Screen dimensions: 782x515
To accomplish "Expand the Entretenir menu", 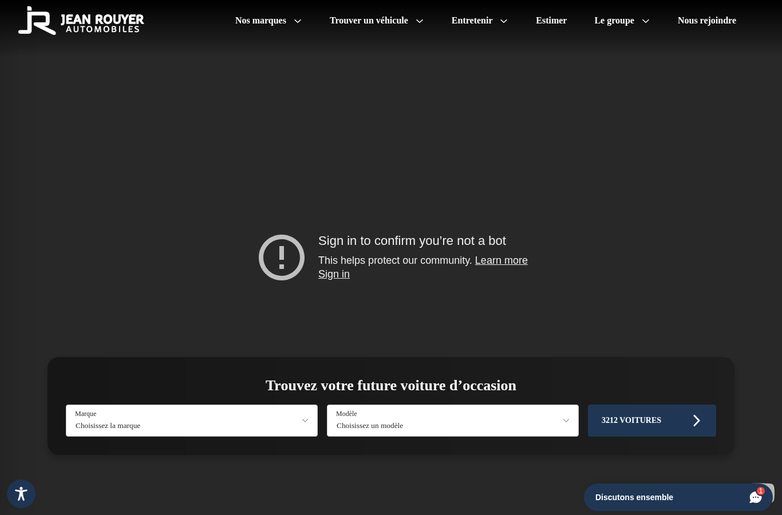I will click(x=480, y=21).
